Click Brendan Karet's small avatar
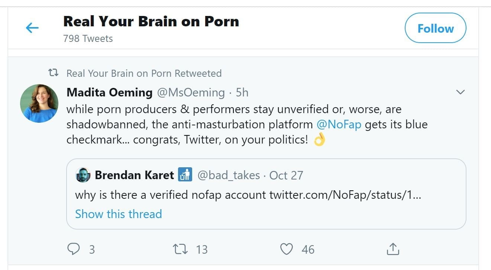 pyautogui.click(x=83, y=175)
